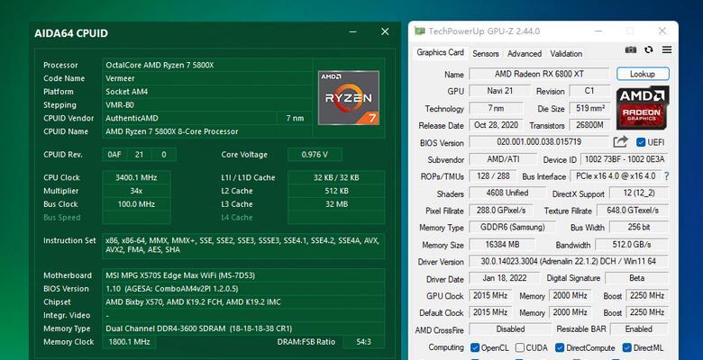Click the Device ID field 1002 73BF

click(x=625, y=159)
